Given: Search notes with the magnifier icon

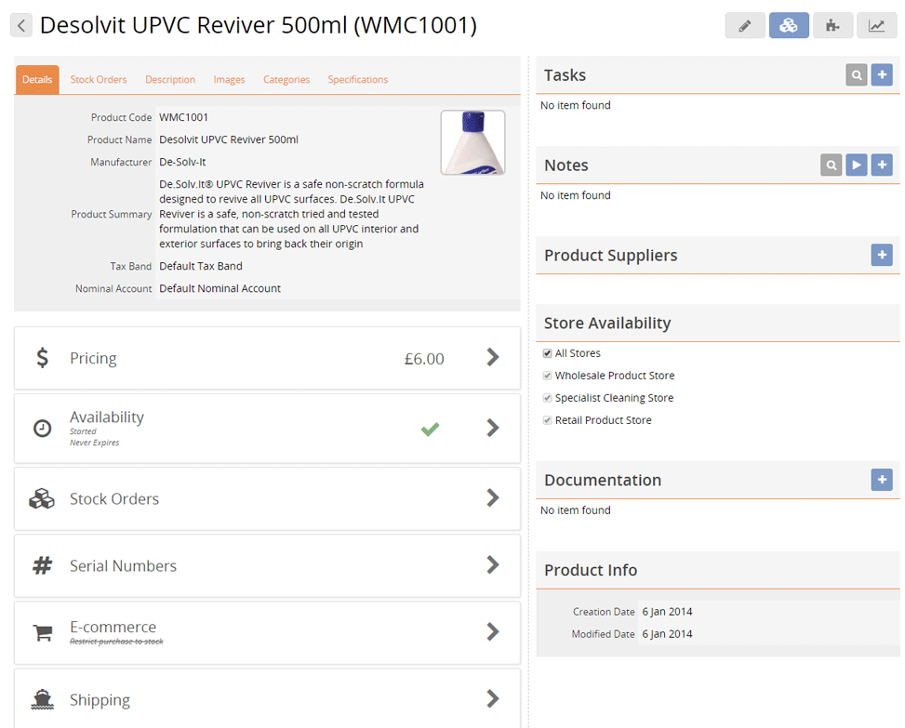Looking at the screenshot, I should [x=832, y=165].
